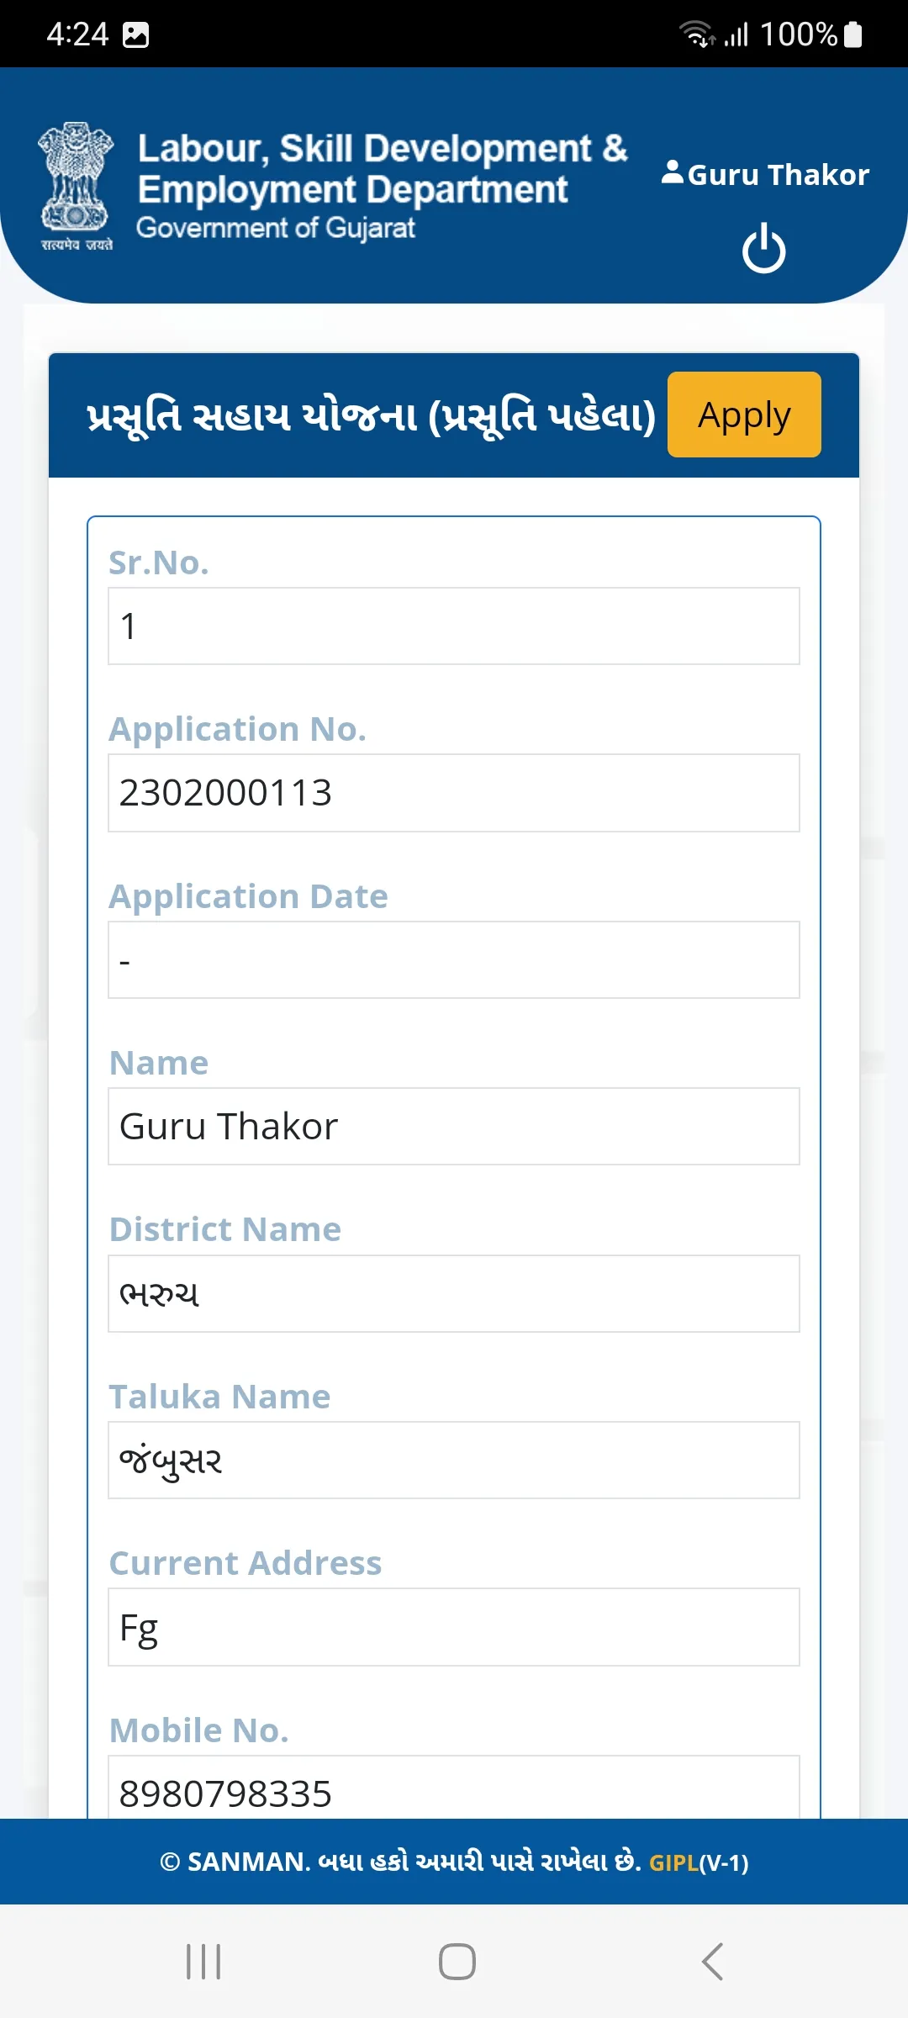The height and width of the screenshot is (2018, 908).
Task: Tap the Mobile No. label
Action: tap(199, 1730)
